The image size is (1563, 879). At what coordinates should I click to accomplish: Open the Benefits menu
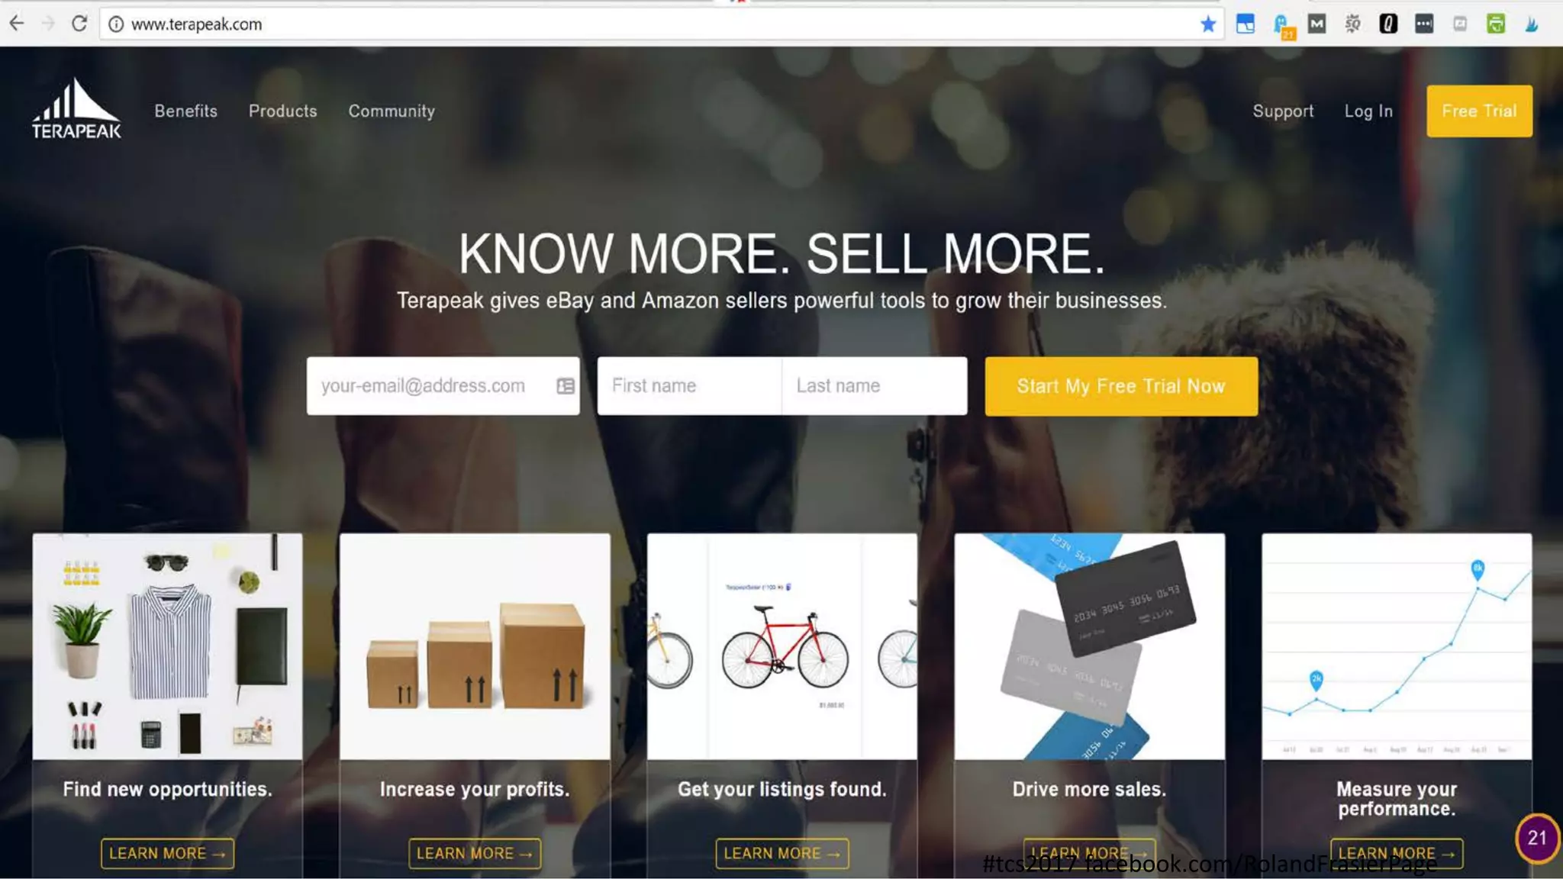pos(185,111)
